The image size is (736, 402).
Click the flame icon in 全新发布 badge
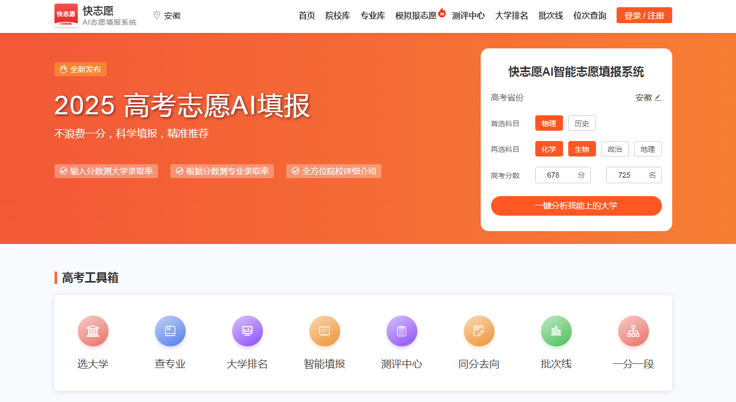tap(63, 69)
